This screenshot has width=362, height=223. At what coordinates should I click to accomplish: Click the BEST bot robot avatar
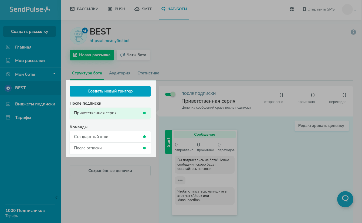(x=78, y=36)
